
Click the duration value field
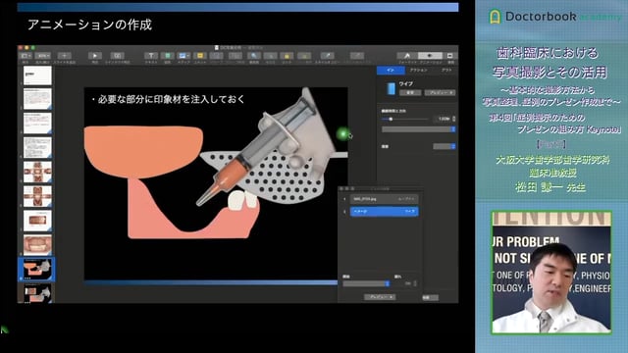443,119
